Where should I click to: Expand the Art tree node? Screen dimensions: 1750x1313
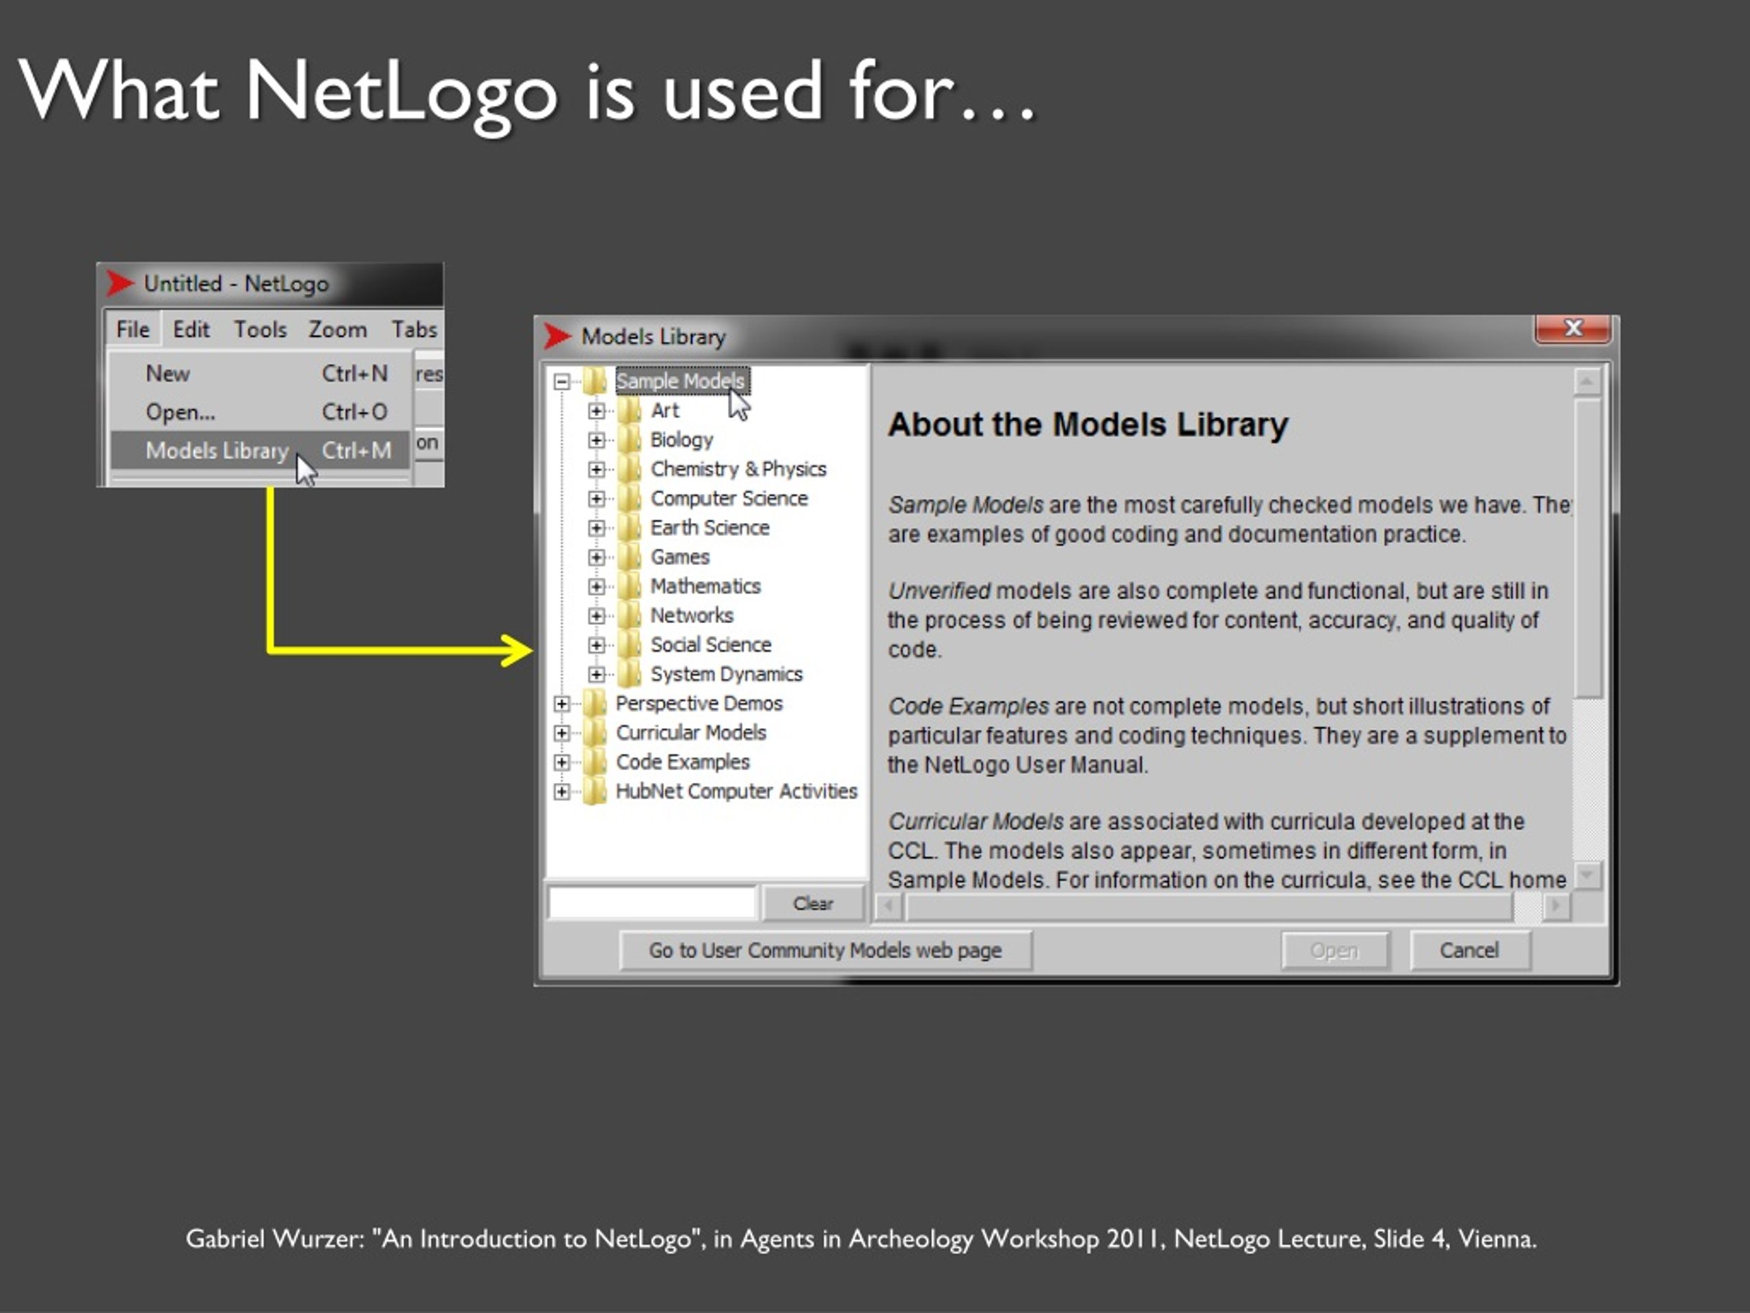(x=597, y=411)
